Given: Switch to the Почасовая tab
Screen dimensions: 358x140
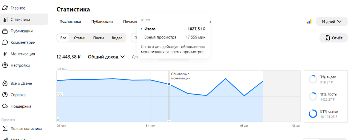Looking at the screenshot, I should (130, 21).
